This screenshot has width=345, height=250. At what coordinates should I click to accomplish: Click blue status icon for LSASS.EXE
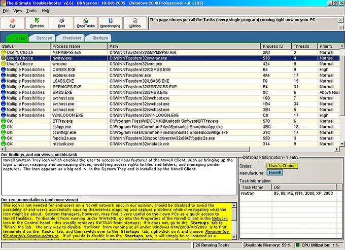tap(4, 81)
